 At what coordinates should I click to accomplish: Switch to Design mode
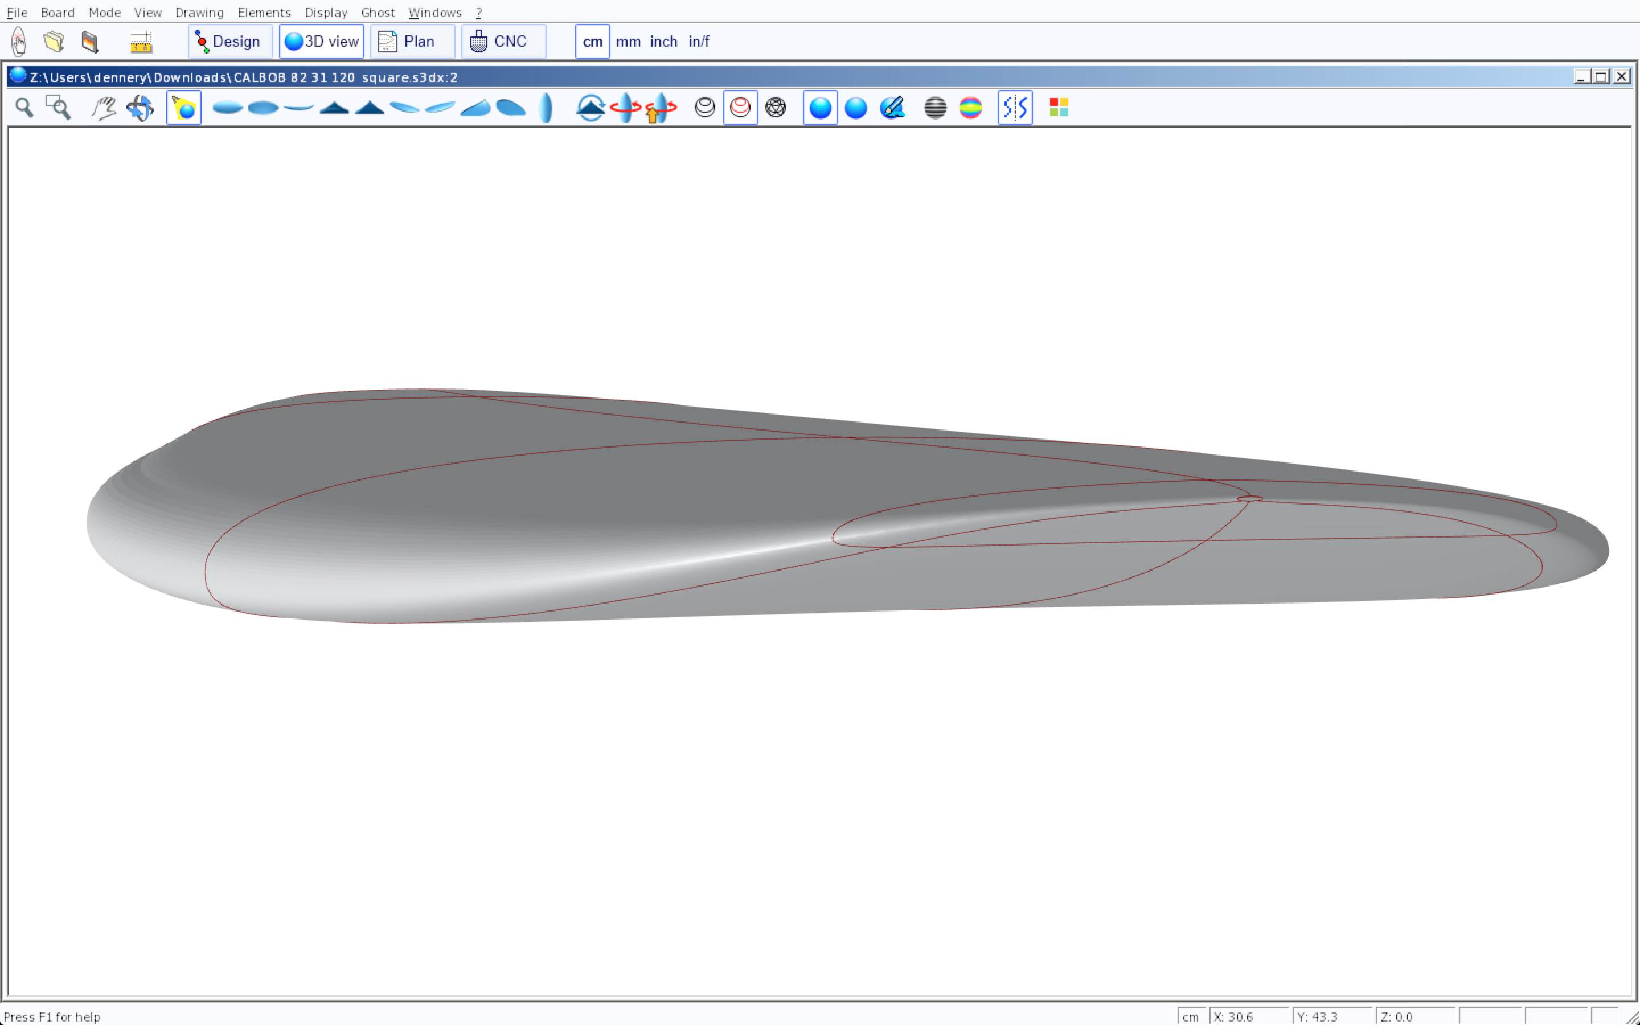[229, 42]
